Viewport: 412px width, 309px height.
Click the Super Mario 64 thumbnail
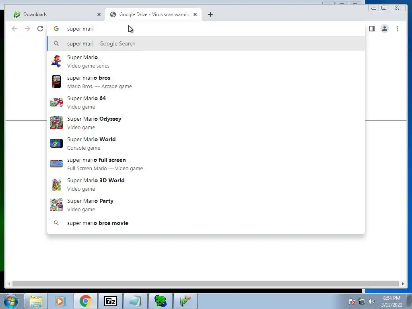[x=56, y=102]
